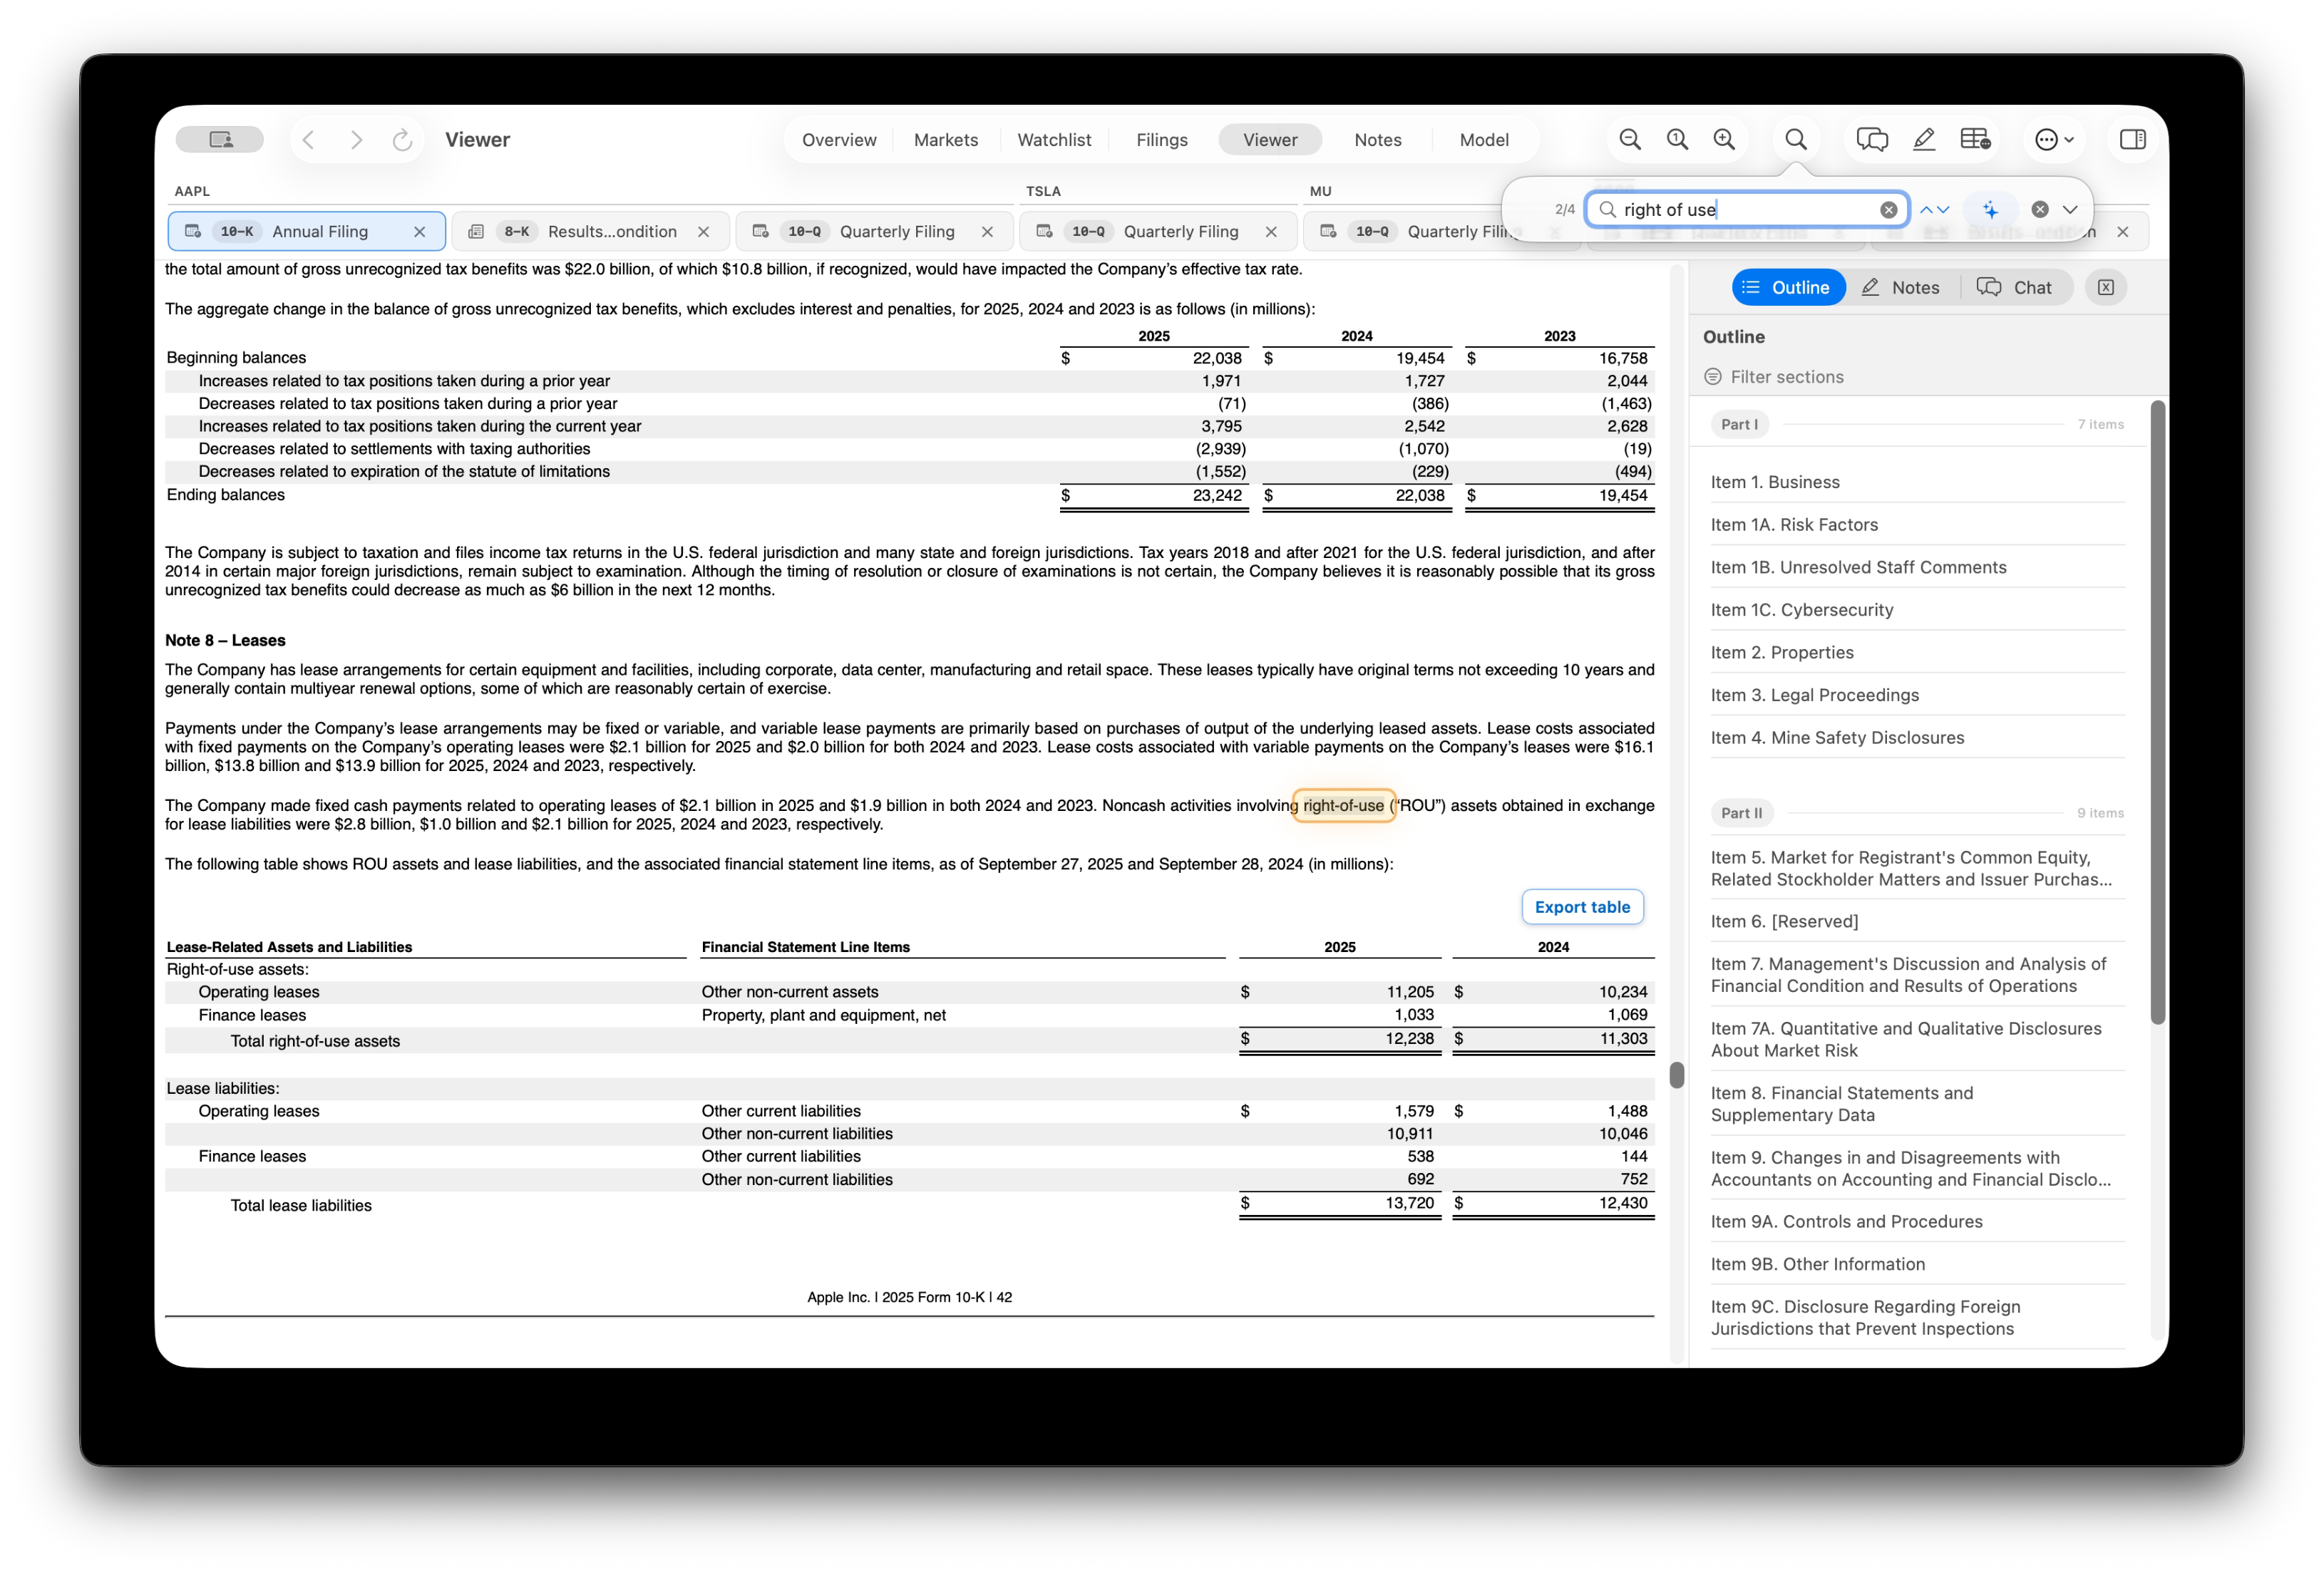Collapse the Part I outline group
The height and width of the screenshot is (1572, 2324).
coord(1740,425)
